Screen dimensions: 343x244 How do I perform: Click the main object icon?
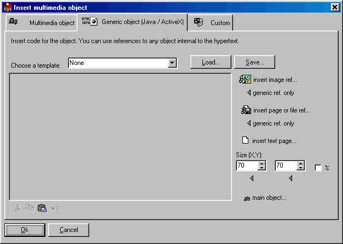pos(247,198)
